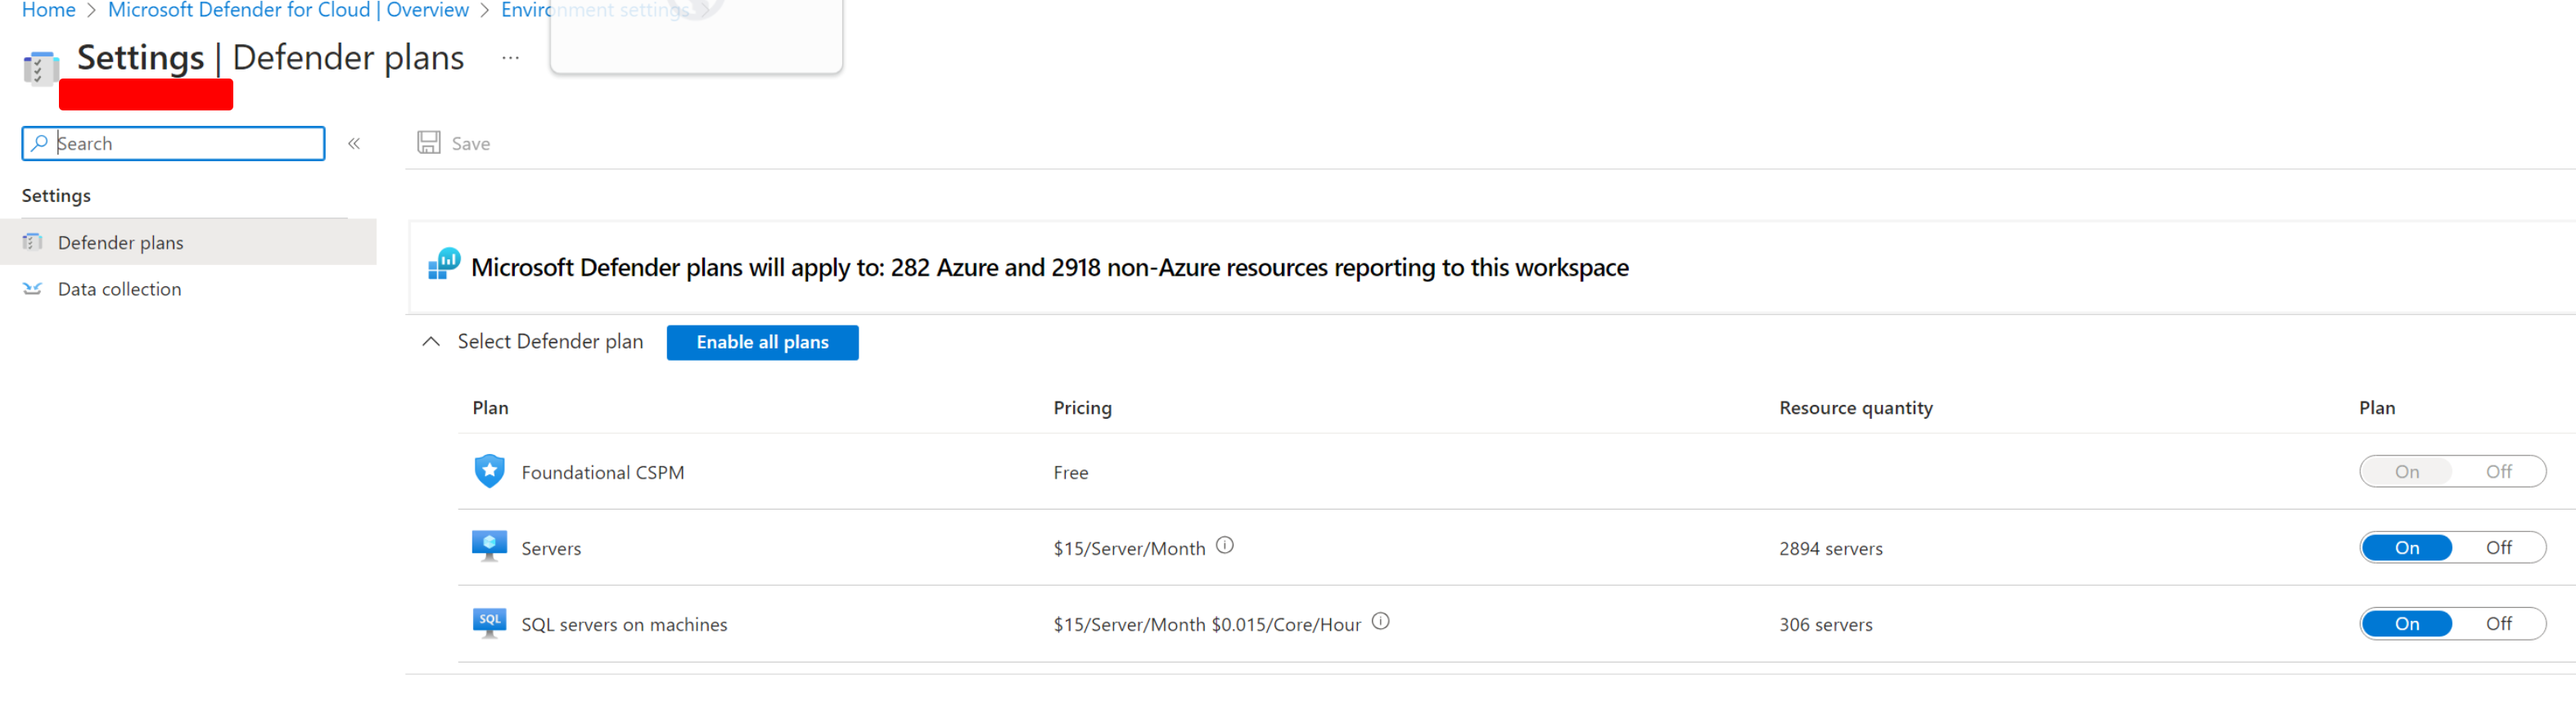Turn off the Servers plan

point(2498,547)
